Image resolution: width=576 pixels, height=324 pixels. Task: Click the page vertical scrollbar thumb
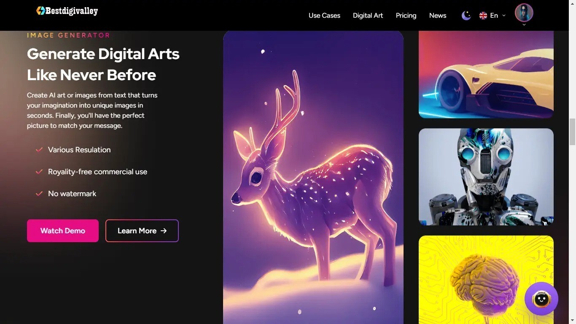pyautogui.click(x=572, y=132)
